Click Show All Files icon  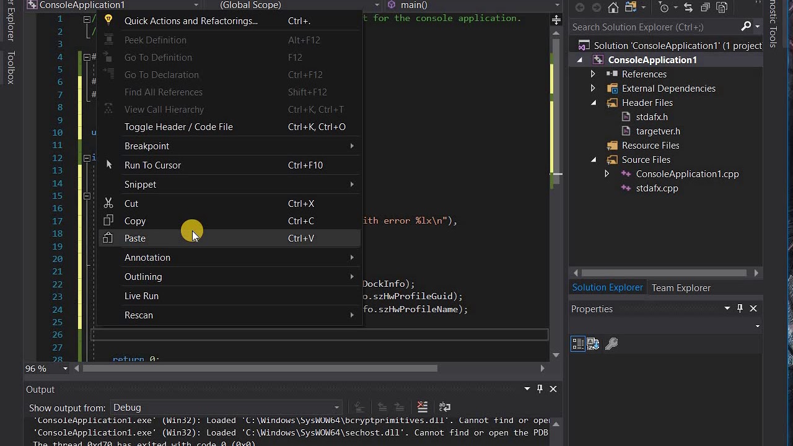click(x=722, y=7)
